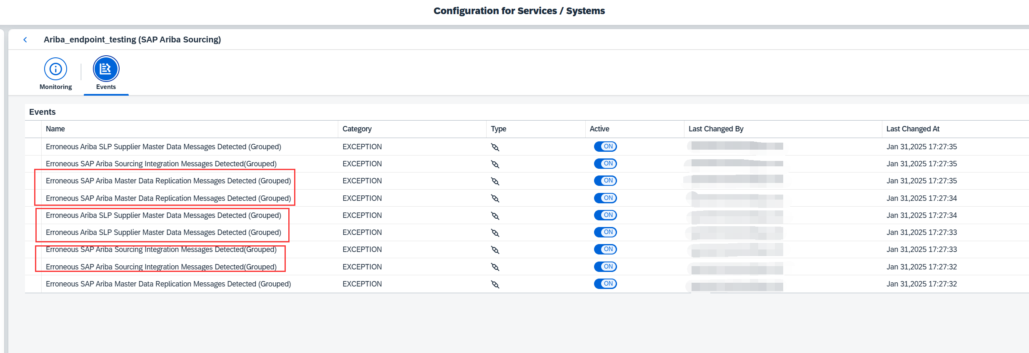Viewport: 1029px width, 353px height.
Task: Go back using the left chevron arrow
Action: click(x=25, y=39)
